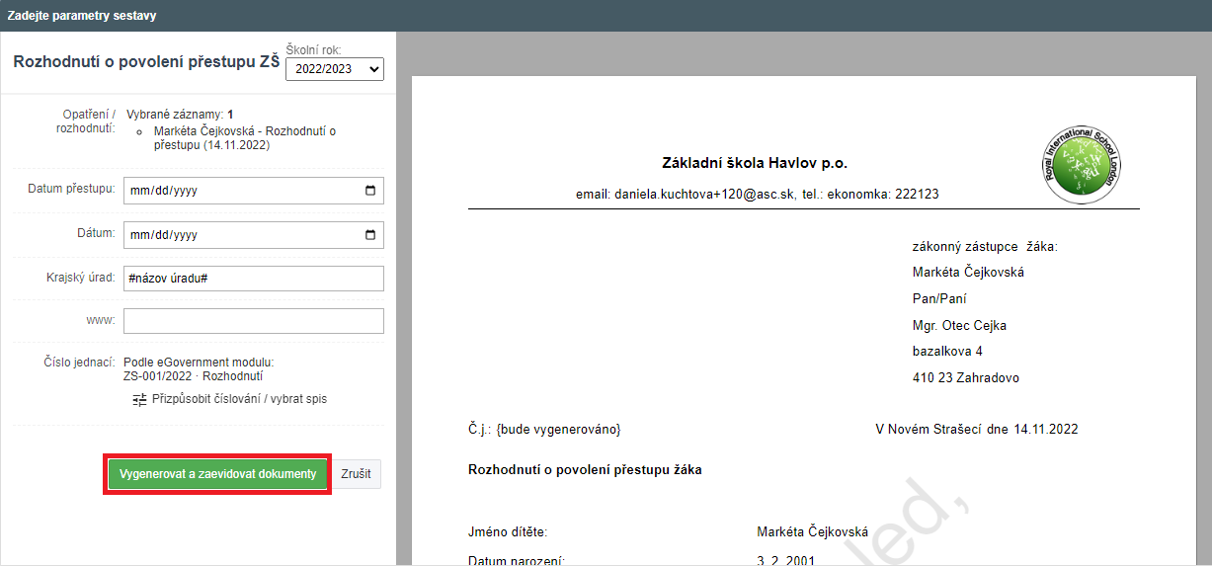Open the Školní rok dropdown
Screen dimensions: 1212x566
[x=334, y=69]
